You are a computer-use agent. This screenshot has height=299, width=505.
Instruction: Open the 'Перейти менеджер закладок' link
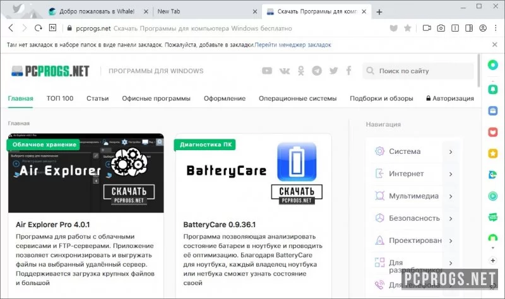tap(293, 45)
